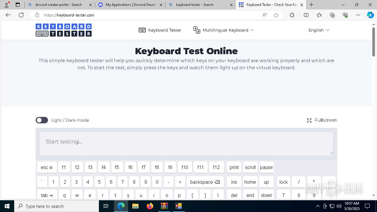This screenshot has height=212, width=377.
Task: Open Tab actions menu icon
Action: (18, 5)
